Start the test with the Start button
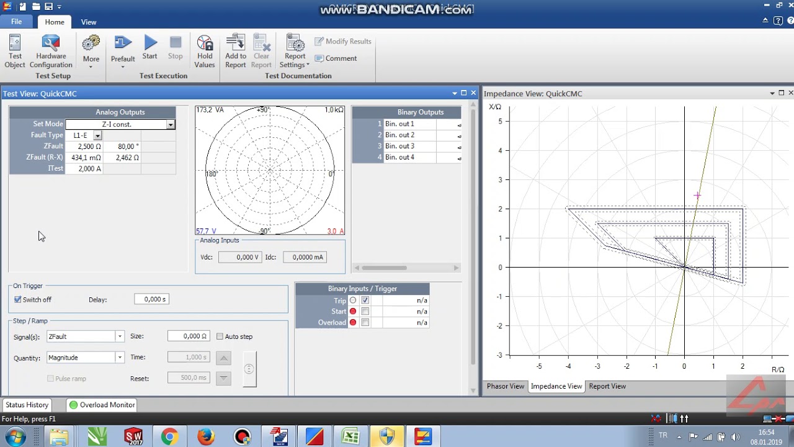Screen dimensions: 794x447 (x=150, y=47)
